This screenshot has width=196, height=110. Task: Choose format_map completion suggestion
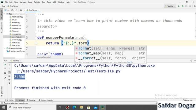[111, 53]
